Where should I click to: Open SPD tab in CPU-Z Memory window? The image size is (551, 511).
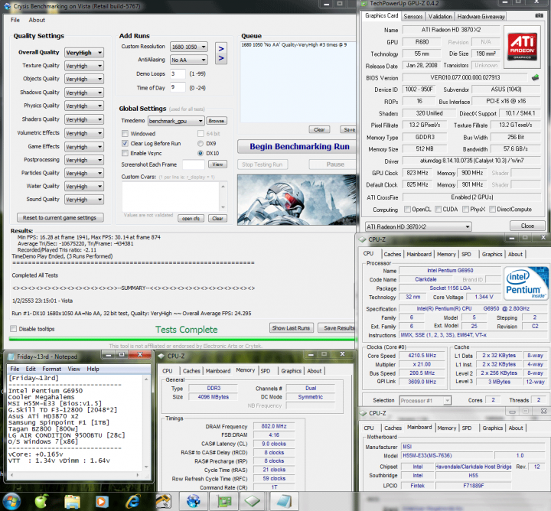(266, 371)
